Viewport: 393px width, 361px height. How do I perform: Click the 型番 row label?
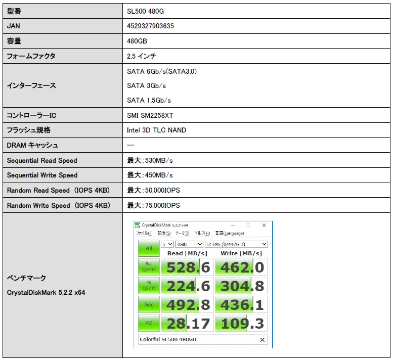tap(14, 11)
